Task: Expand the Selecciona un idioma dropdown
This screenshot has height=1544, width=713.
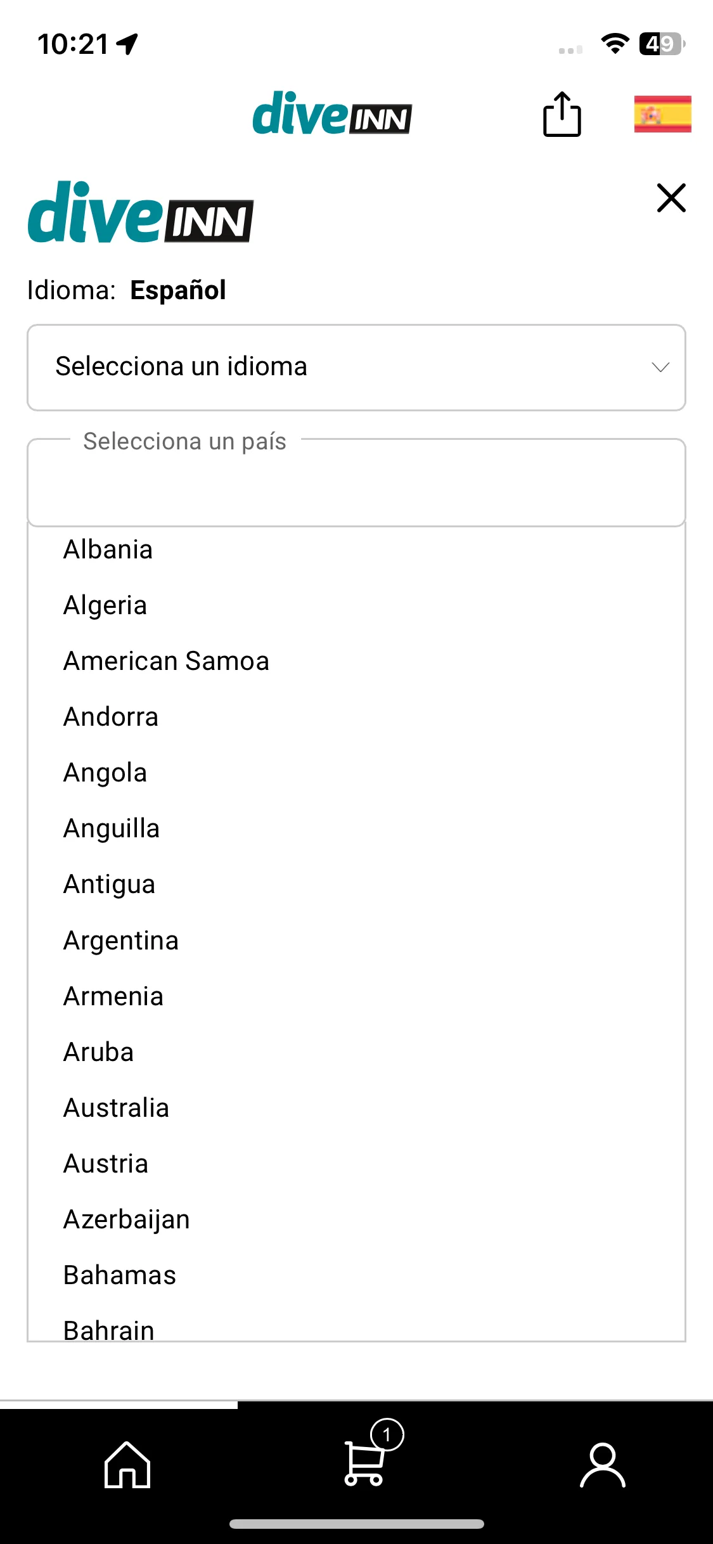Action: pyautogui.click(x=356, y=368)
